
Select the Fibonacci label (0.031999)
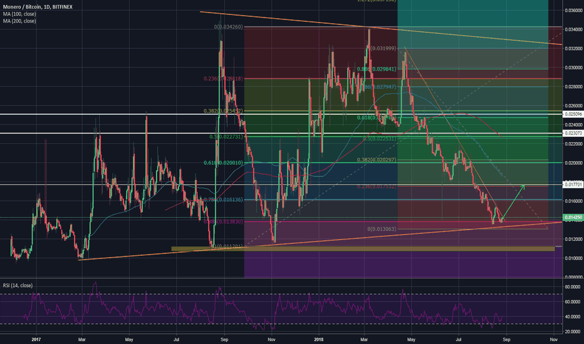(x=383, y=48)
